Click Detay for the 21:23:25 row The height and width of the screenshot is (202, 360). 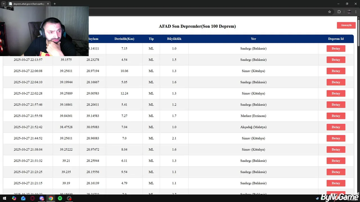pos(336,172)
